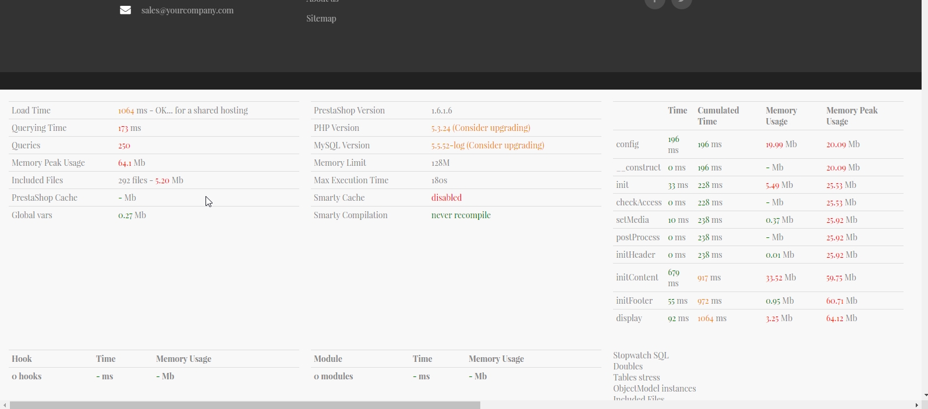Select the config memory usage 19.99 Mb
Image resolution: width=928 pixels, height=409 pixels.
coord(781,144)
